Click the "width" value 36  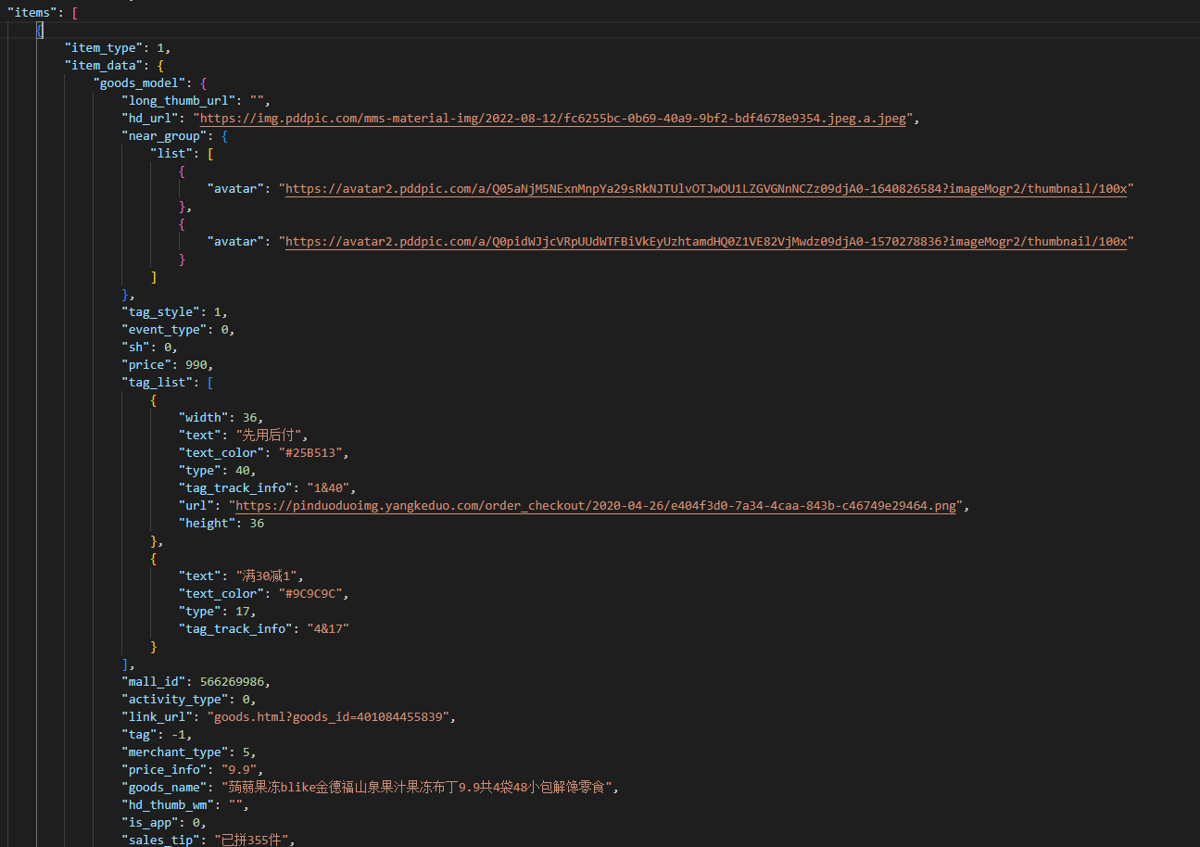tap(250, 418)
